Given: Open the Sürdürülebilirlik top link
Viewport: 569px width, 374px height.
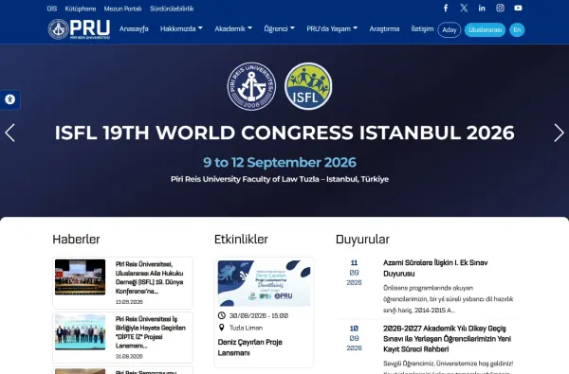Looking at the screenshot, I should pos(172,9).
